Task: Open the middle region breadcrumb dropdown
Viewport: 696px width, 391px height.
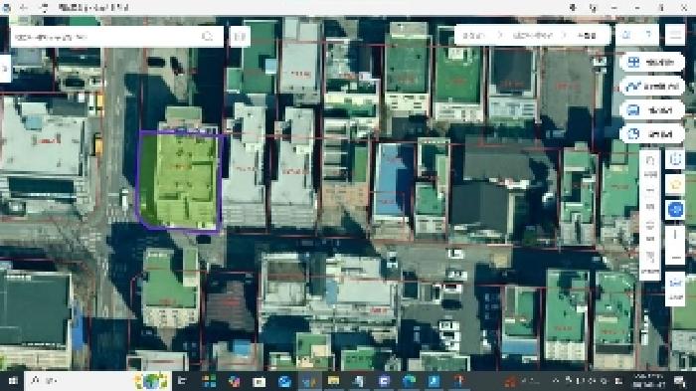Action: [532, 36]
